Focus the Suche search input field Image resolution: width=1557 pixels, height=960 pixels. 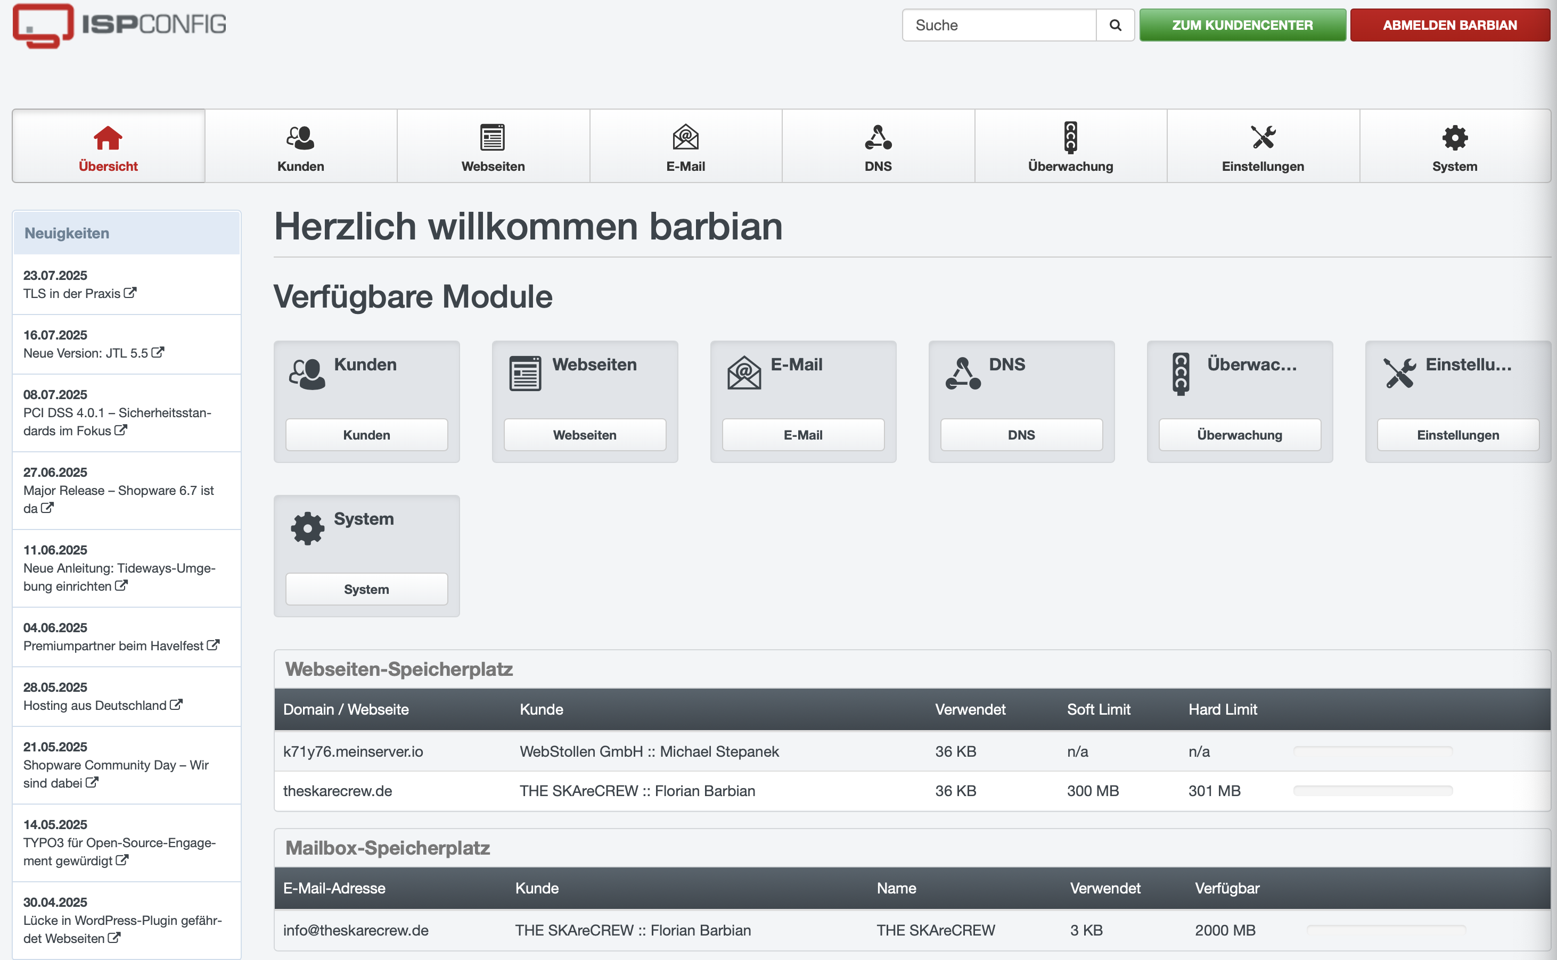pos(999,26)
